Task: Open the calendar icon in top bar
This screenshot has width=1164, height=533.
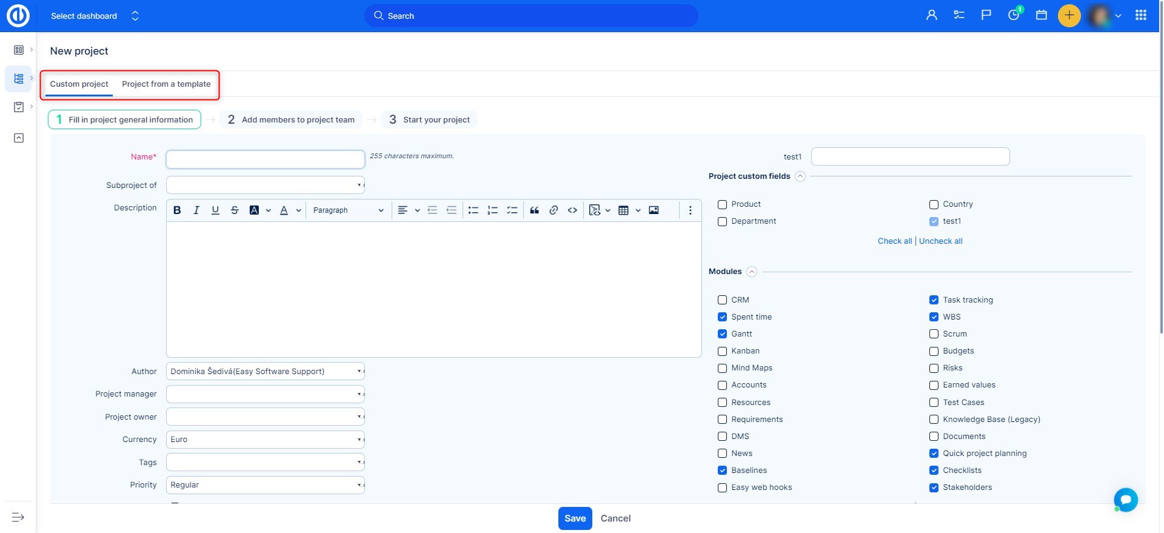Action: tap(1042, 16)
